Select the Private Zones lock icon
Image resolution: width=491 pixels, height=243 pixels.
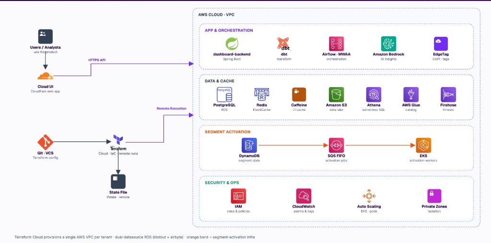tap(434, 196)
